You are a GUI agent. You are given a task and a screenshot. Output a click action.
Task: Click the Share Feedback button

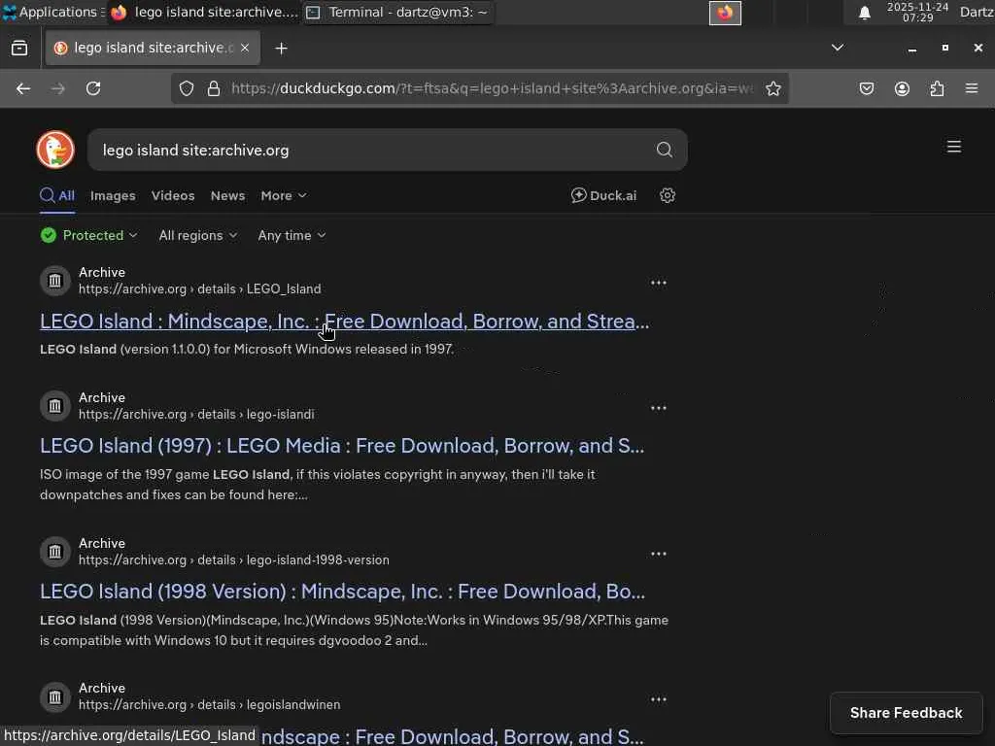[907, 713]
